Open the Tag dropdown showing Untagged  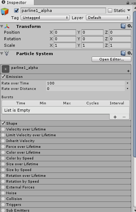click(x=45, y=18)
